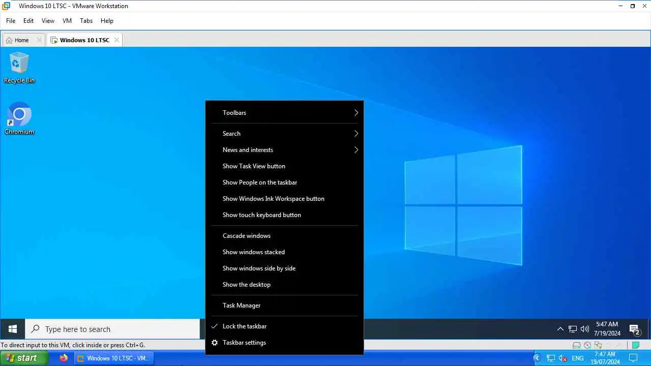This screenshot has height=366, width=651.
Task: Open the guest volume speaker icon
Action: 585,329
